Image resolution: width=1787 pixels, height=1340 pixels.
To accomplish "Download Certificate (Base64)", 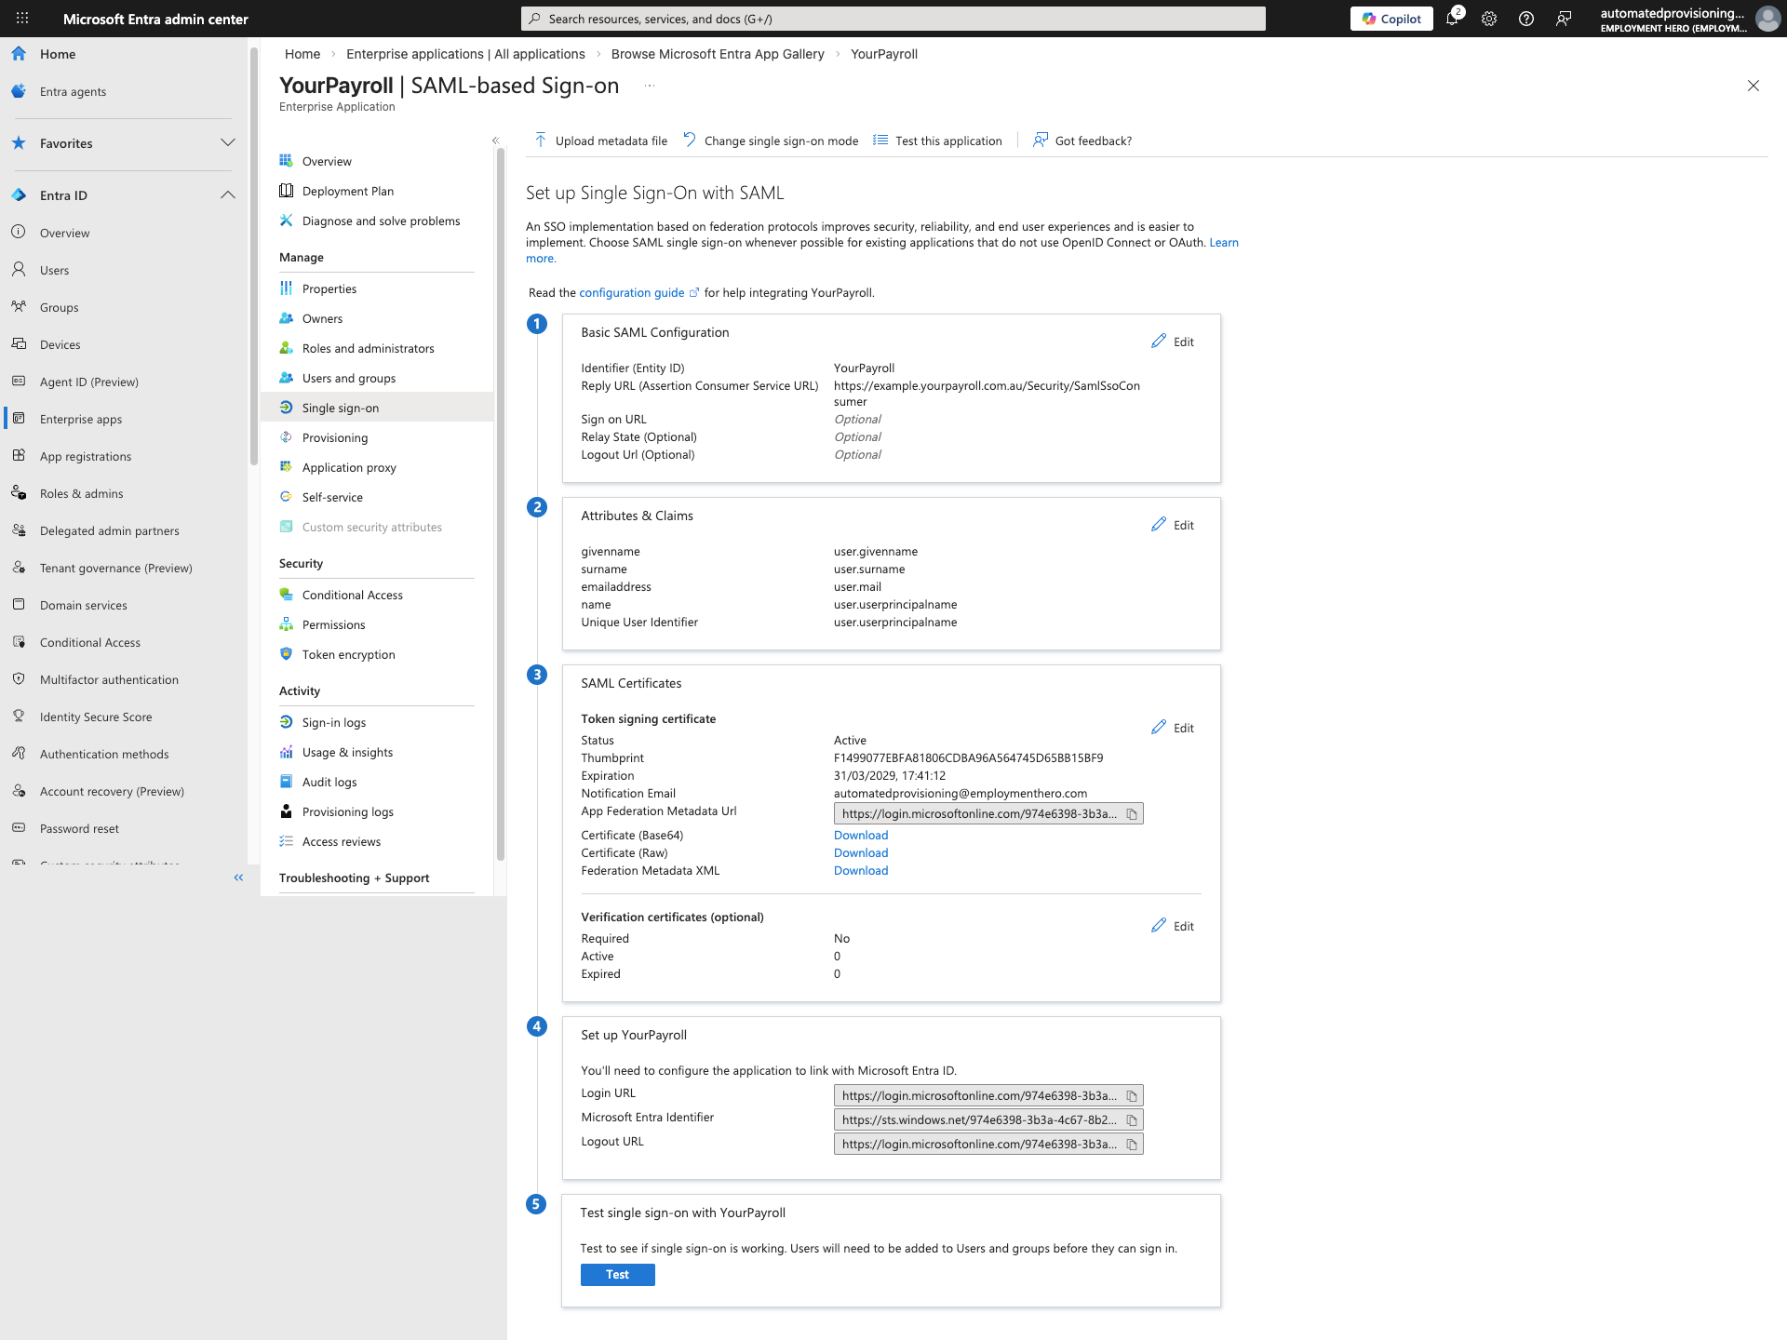I will [x=861, y=836].
